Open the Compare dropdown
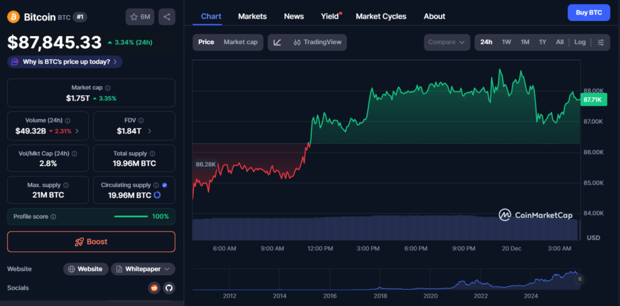620x306 pixels. coord(447,42)
